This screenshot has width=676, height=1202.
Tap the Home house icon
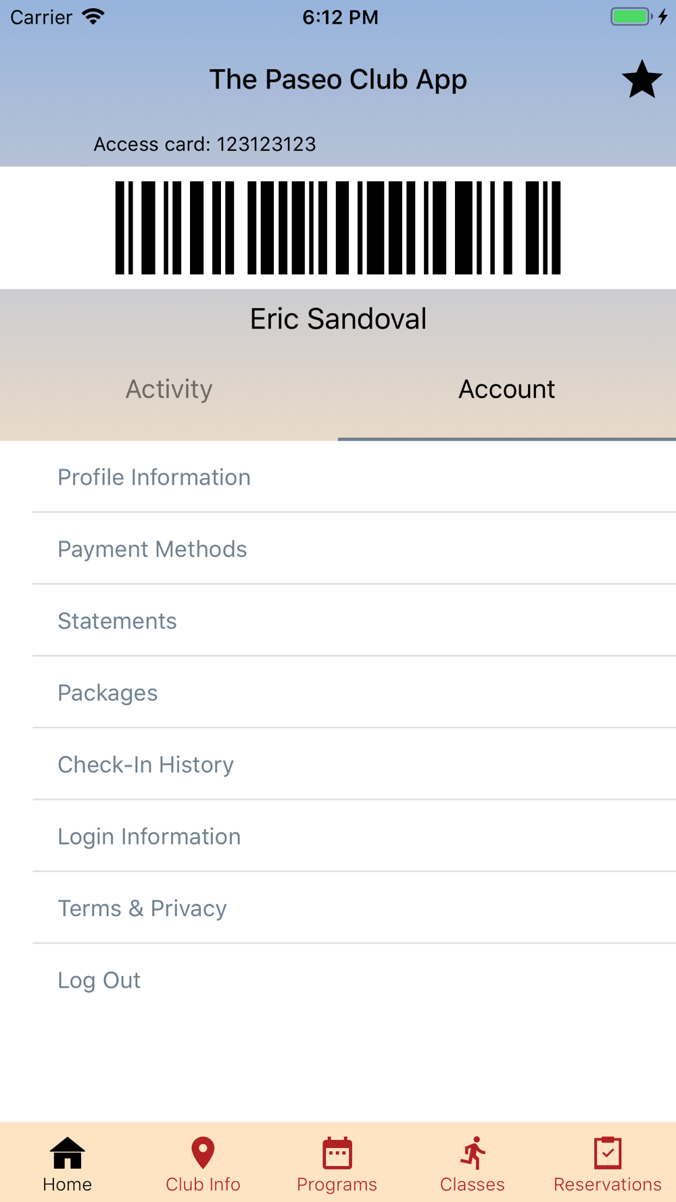coord(67,1153)
